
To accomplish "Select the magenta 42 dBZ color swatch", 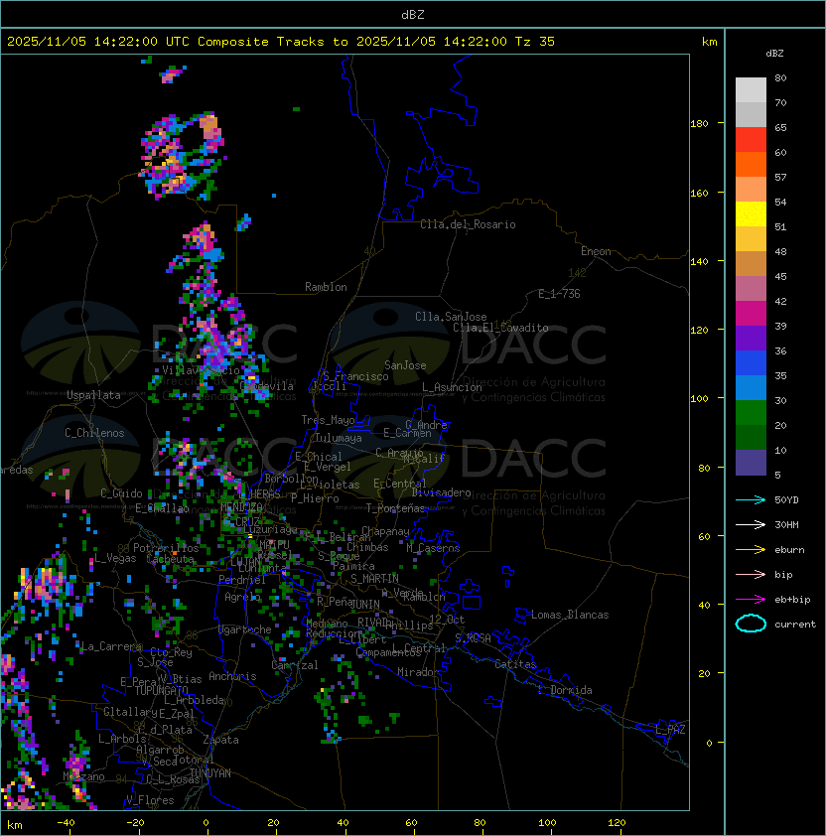I will tap(751, 314).
